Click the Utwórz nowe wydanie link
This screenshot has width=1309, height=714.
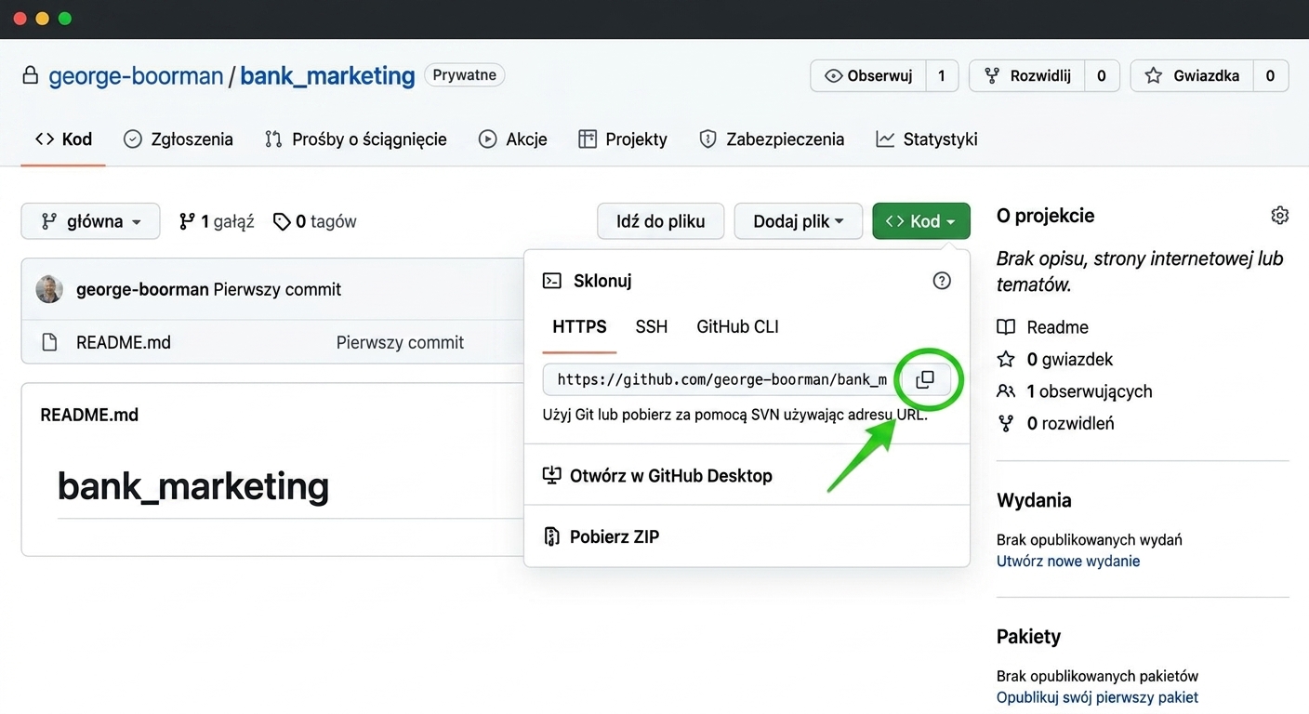[1068, 562]
